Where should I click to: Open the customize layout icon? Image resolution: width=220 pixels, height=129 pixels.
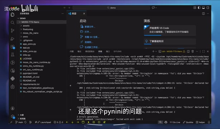(x=195, y=8)
